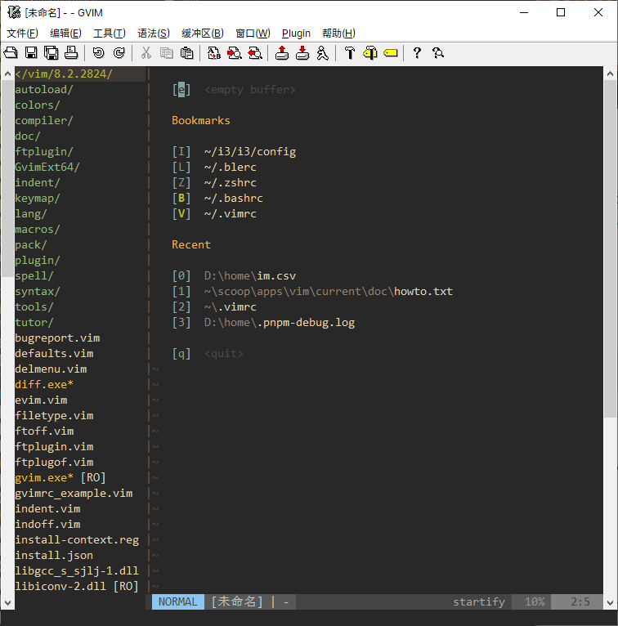Click the Paste clipboard icon

[x=187, y=52]
